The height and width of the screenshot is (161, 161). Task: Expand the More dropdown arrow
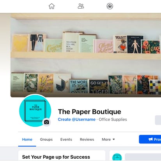114,139
